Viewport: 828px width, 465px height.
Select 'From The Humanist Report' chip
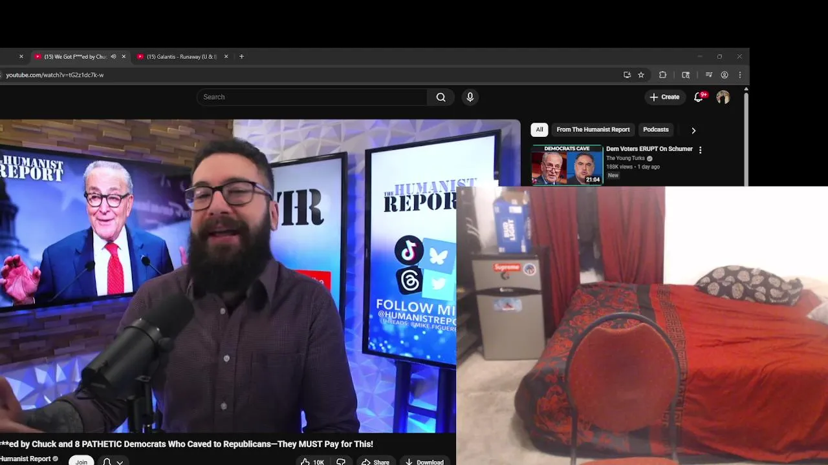click(593, 130)
